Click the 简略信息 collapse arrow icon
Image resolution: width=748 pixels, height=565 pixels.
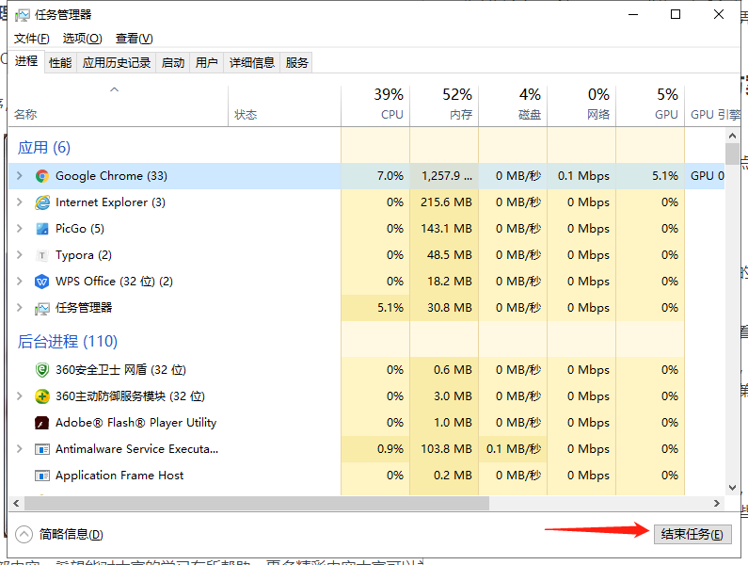tap(24, 535)
